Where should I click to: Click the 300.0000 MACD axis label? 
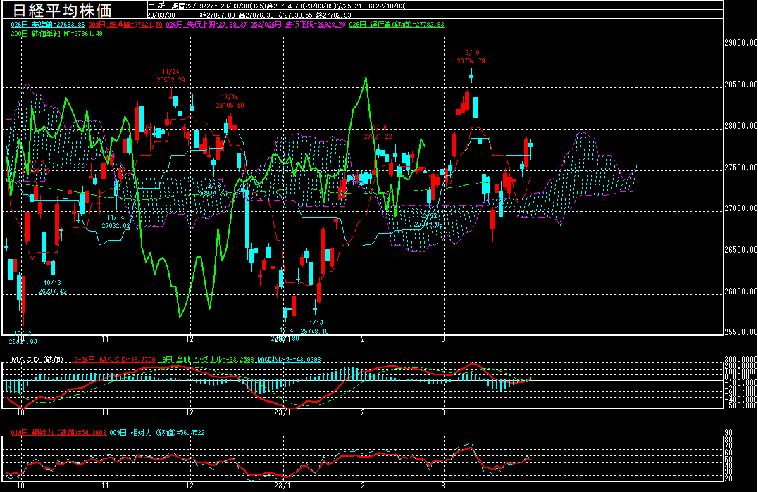(741, 360)
